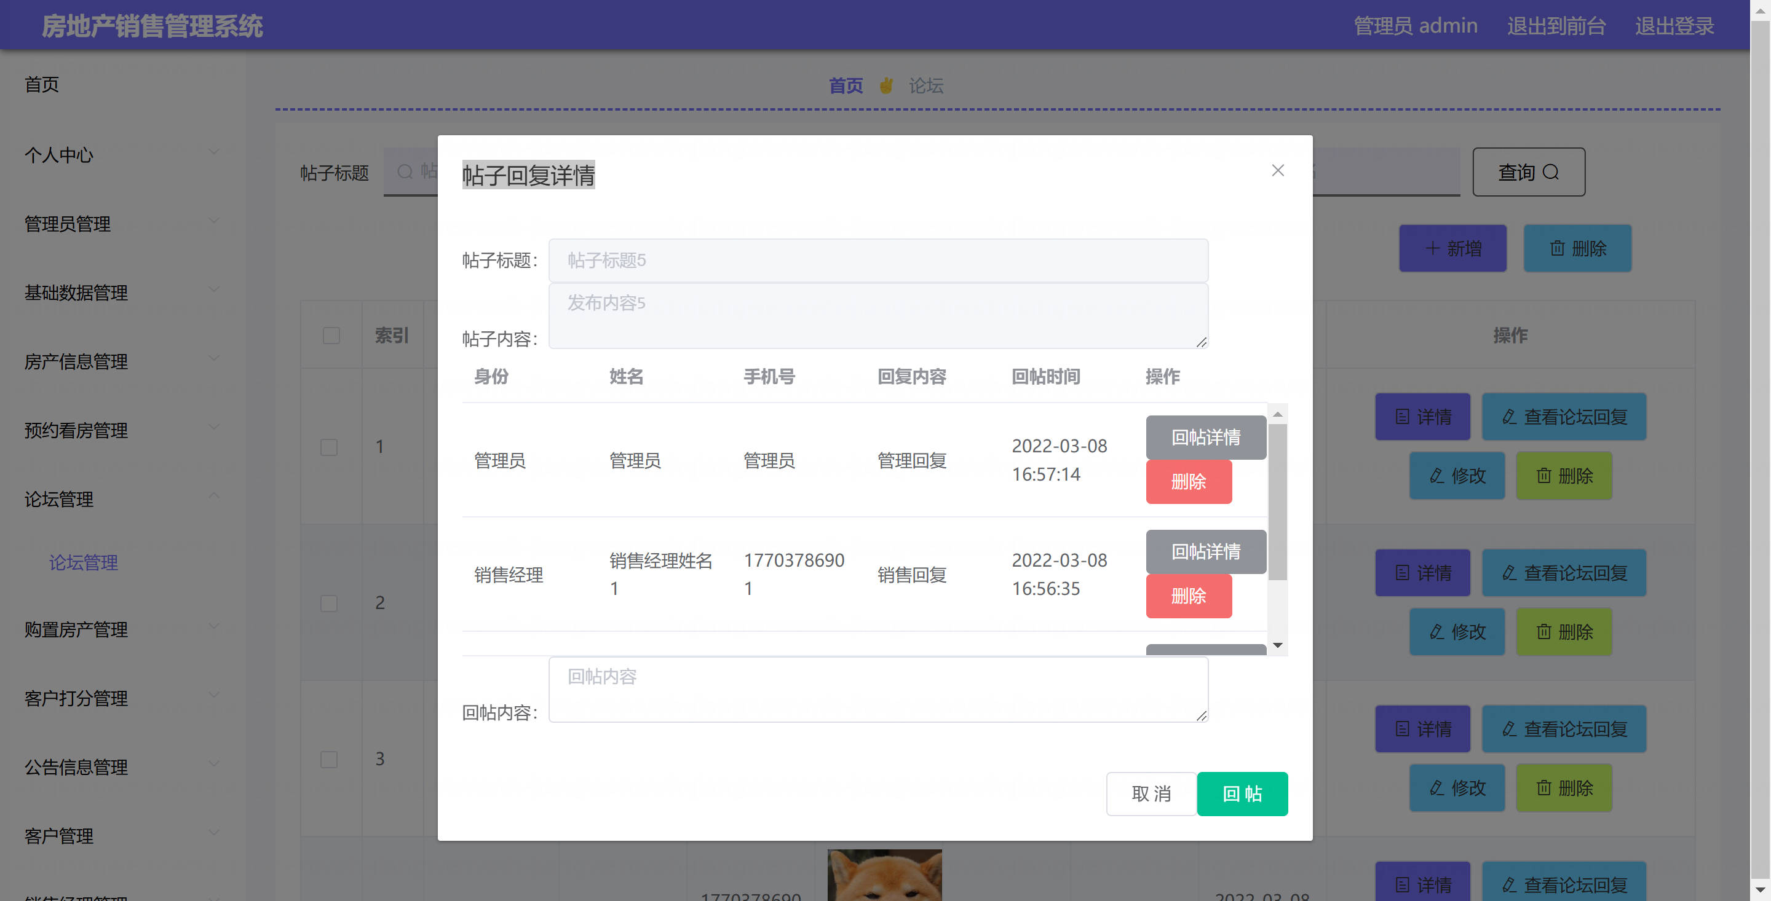Delete the 管理员 reply with red 删除
The image size is (1771, 901).
(x=1188, y=482)
